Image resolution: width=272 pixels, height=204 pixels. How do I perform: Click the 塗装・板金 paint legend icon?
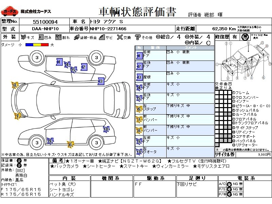77,37
